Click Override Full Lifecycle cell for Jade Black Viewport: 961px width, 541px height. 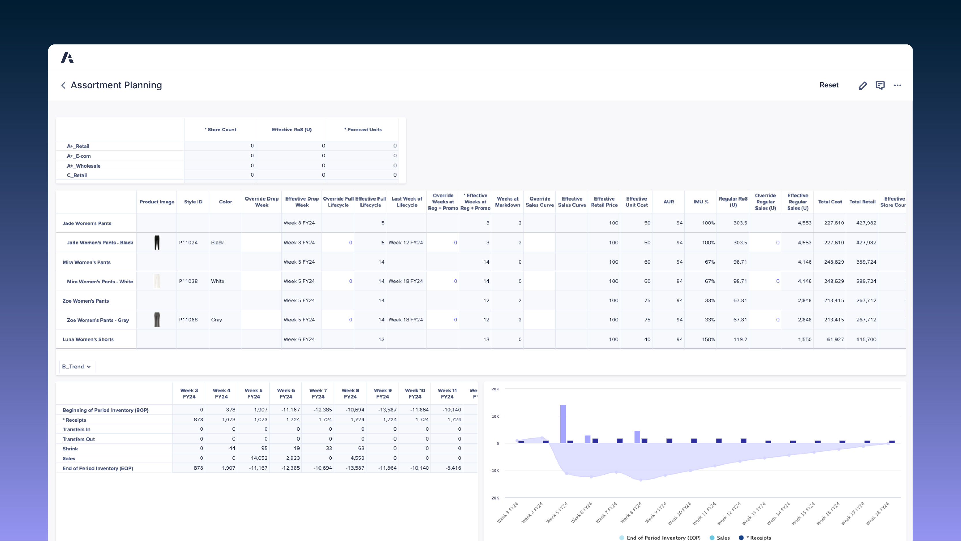point(338,243)
